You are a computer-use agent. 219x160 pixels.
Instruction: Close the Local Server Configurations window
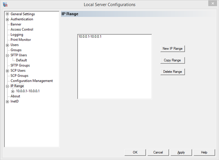(x=212, y=4)
